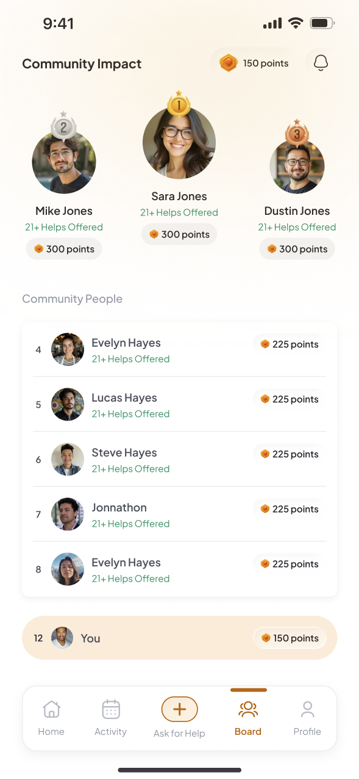Image resolution: width=359 pixels, height=780 pixels.
Task: Open Jonnathon name
Action: (119, 508)
